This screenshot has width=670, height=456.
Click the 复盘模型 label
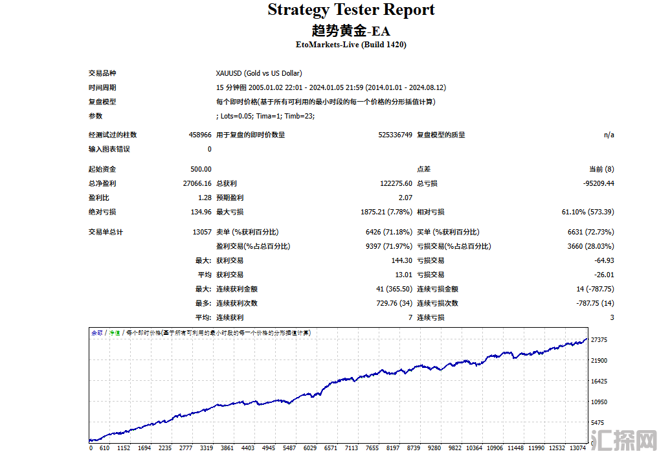102,102
